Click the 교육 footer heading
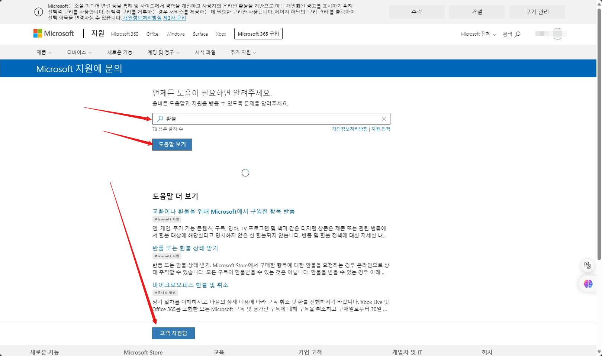This screenshot has height=356, width=602. (x=219, y=352)
